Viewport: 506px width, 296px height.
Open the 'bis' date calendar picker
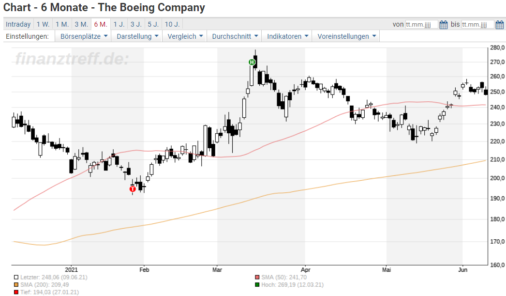click(x=500, y=25)
